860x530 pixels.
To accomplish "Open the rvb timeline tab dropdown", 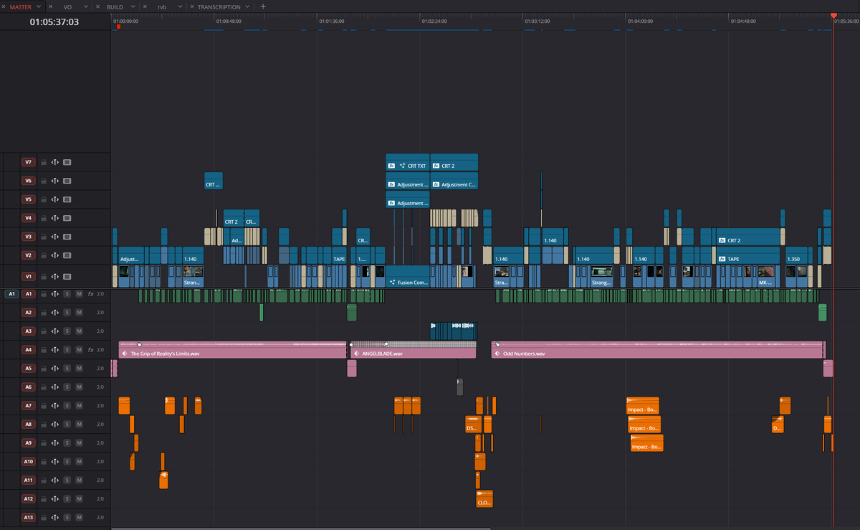I will tap(181, 6).
